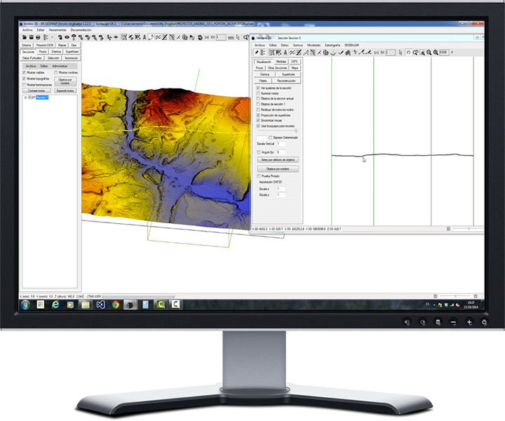
Task: Click the Expandir todos button
Action: [x=65, y=91]
